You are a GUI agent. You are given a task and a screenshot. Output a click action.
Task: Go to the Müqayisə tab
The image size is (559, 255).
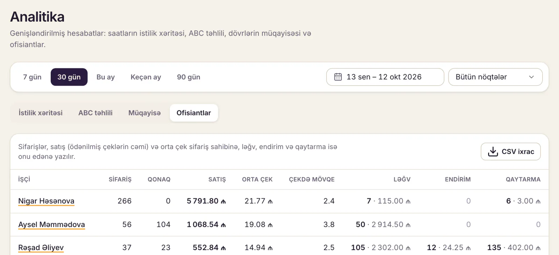[x=145, y=113]
